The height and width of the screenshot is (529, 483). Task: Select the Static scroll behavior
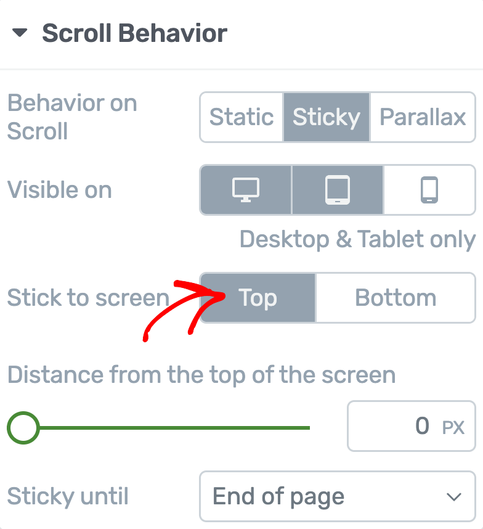coord(241,117)
